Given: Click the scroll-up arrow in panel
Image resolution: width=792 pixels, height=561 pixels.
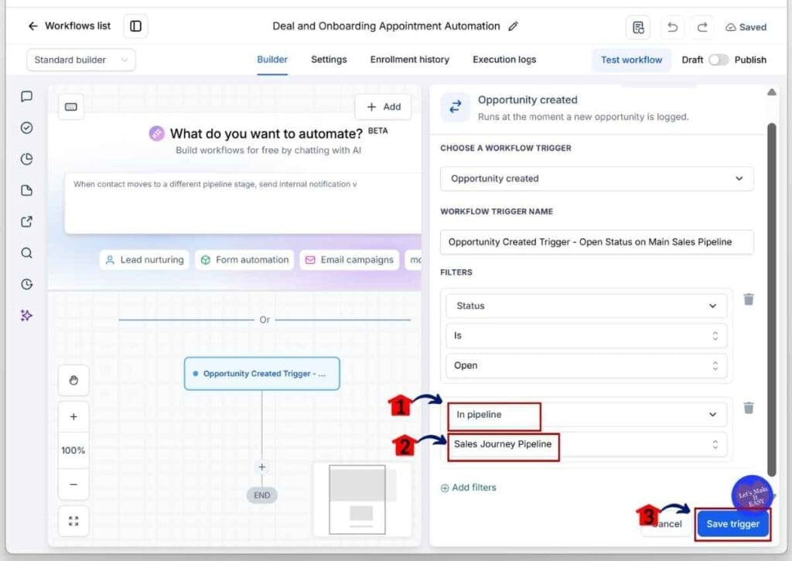Looking at the screenshot, I should (x=771, y=92).
